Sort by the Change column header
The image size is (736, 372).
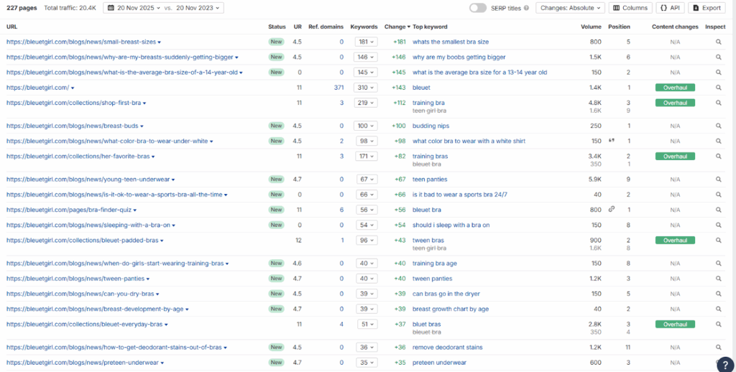[397, 27]
